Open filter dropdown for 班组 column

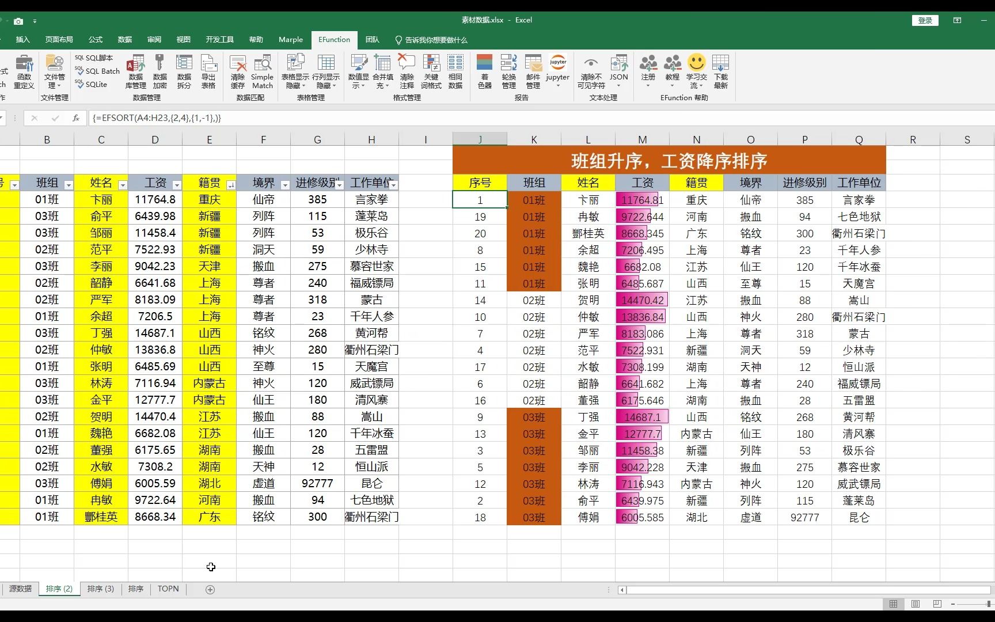[69, 185]
